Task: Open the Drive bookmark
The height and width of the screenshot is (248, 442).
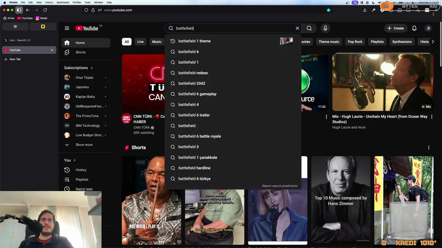Action: [9, 18]
